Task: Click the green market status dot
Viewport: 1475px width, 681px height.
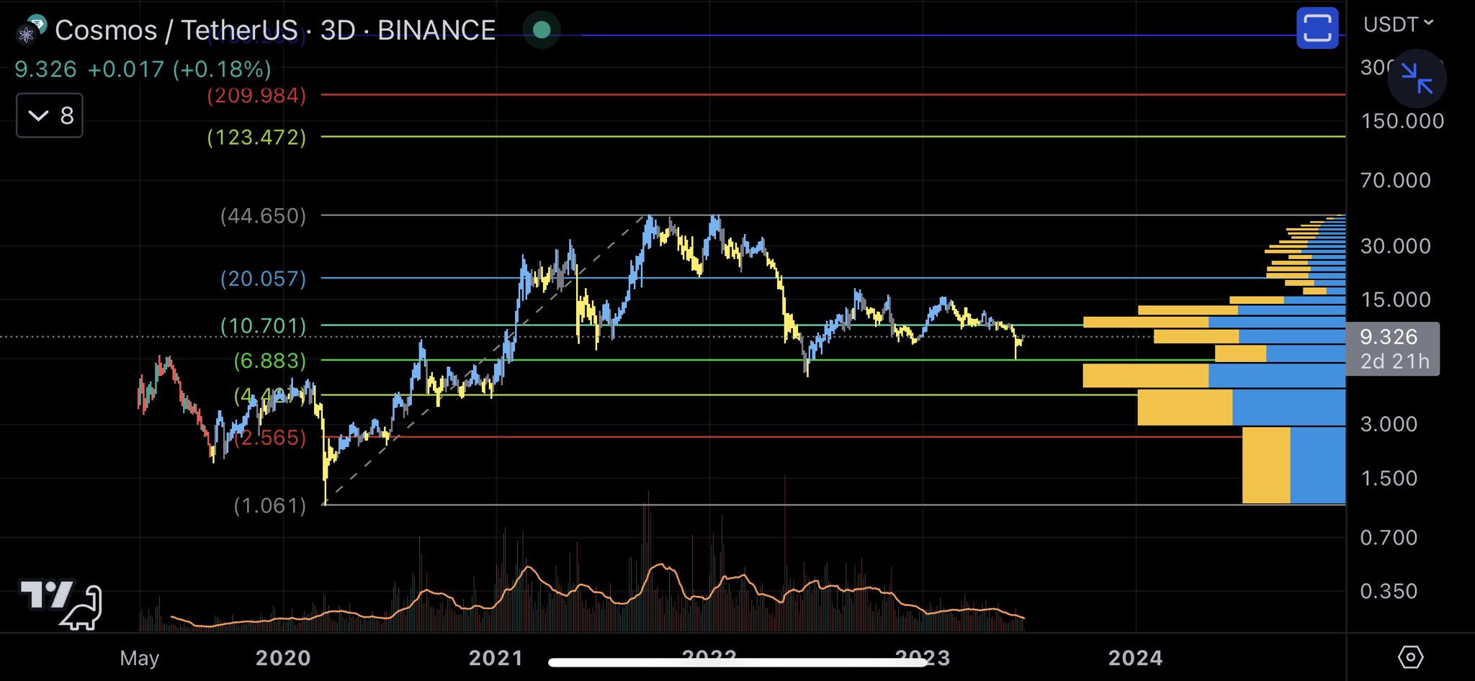Action: (x=542, y=30)
